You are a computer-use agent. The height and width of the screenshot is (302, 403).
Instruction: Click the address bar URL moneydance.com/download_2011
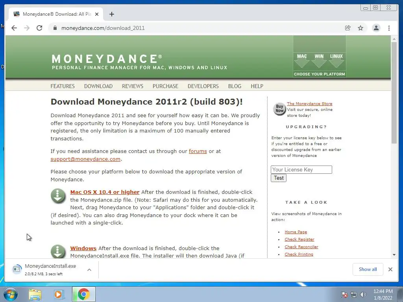click(103, 28)
